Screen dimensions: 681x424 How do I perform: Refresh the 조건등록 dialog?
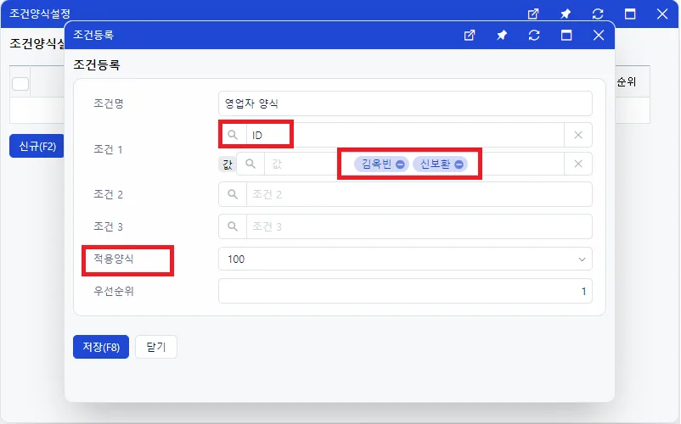534,35
